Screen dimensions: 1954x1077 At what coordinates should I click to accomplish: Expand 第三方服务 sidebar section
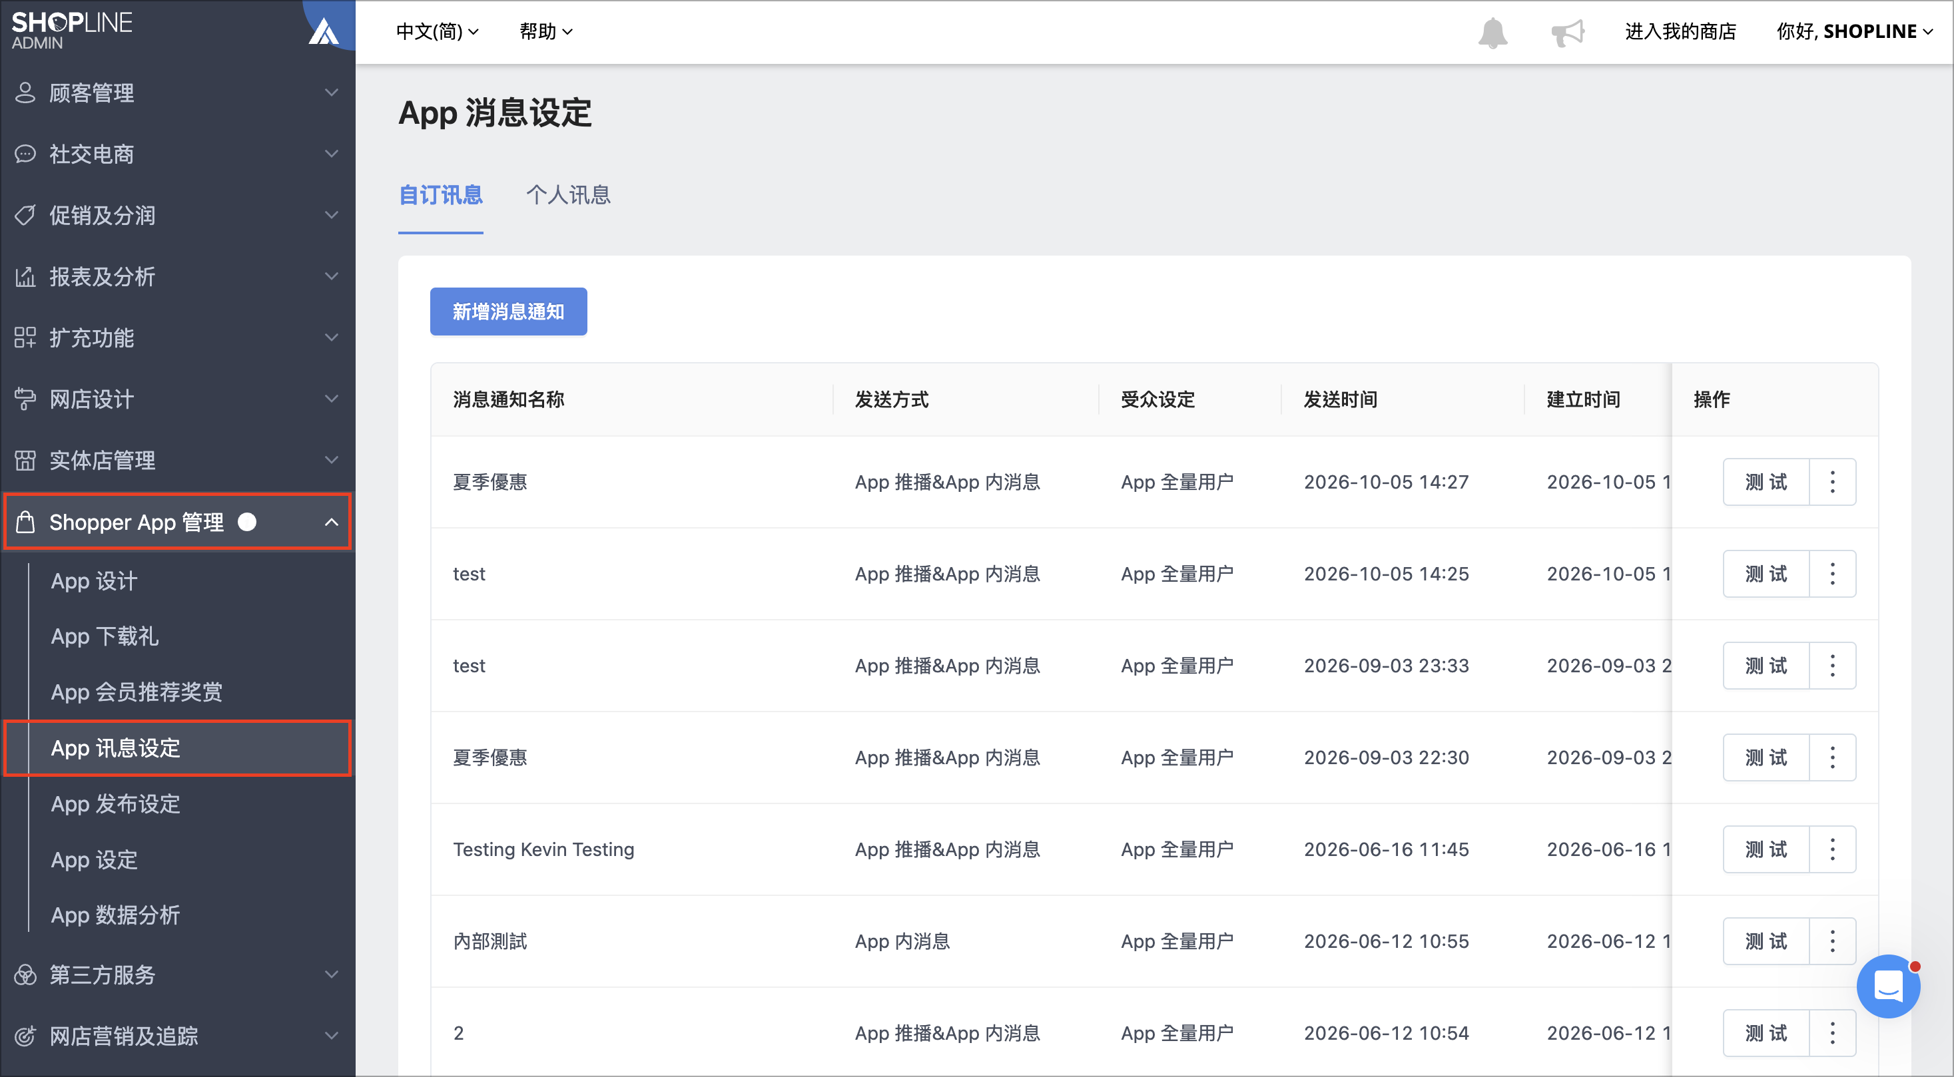[178, 974]
